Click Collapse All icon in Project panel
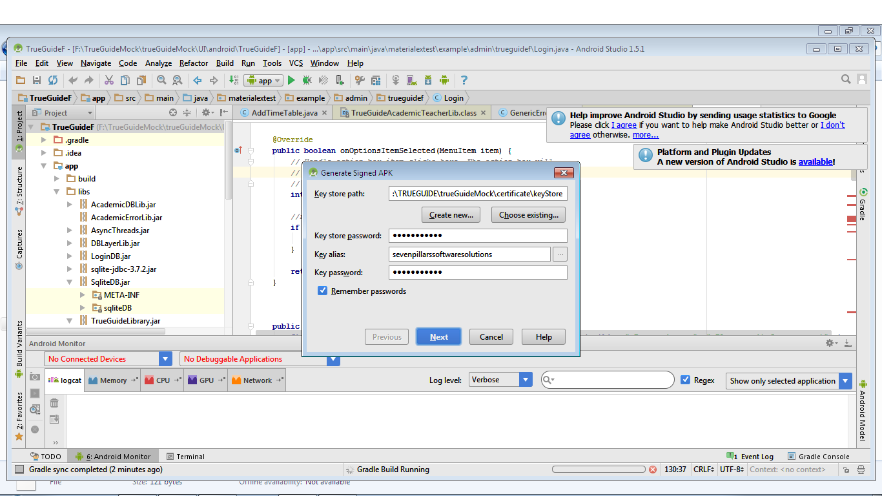 coord(187,113)
